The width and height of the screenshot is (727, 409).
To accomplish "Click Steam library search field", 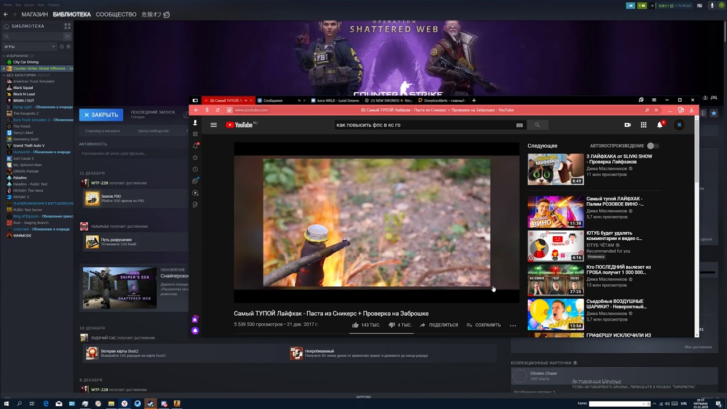I will 33,36.
